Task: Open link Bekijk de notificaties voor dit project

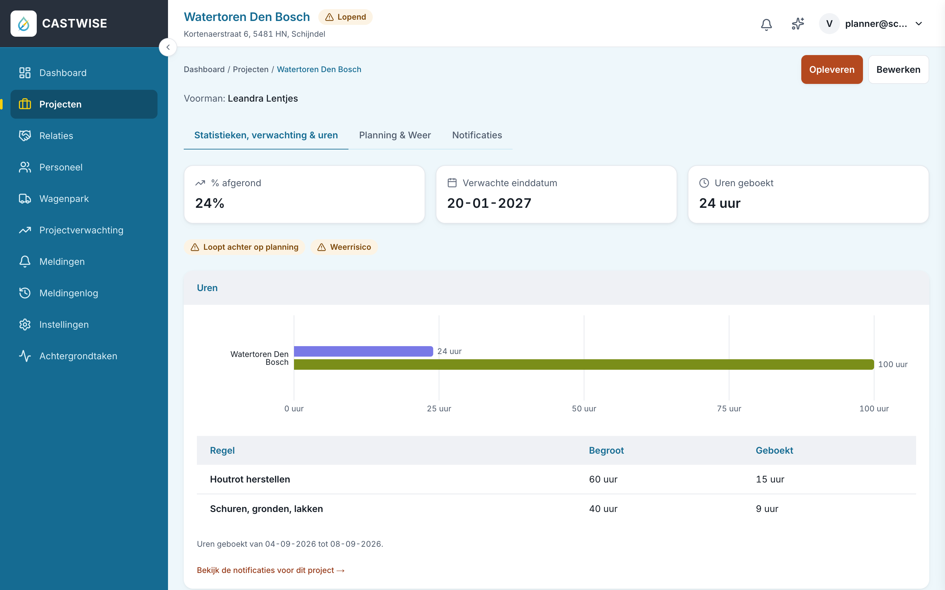Action: pyautogui.click(x=271, y=570)
